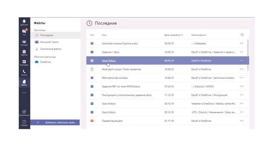Click date 16.08.19

169,52
